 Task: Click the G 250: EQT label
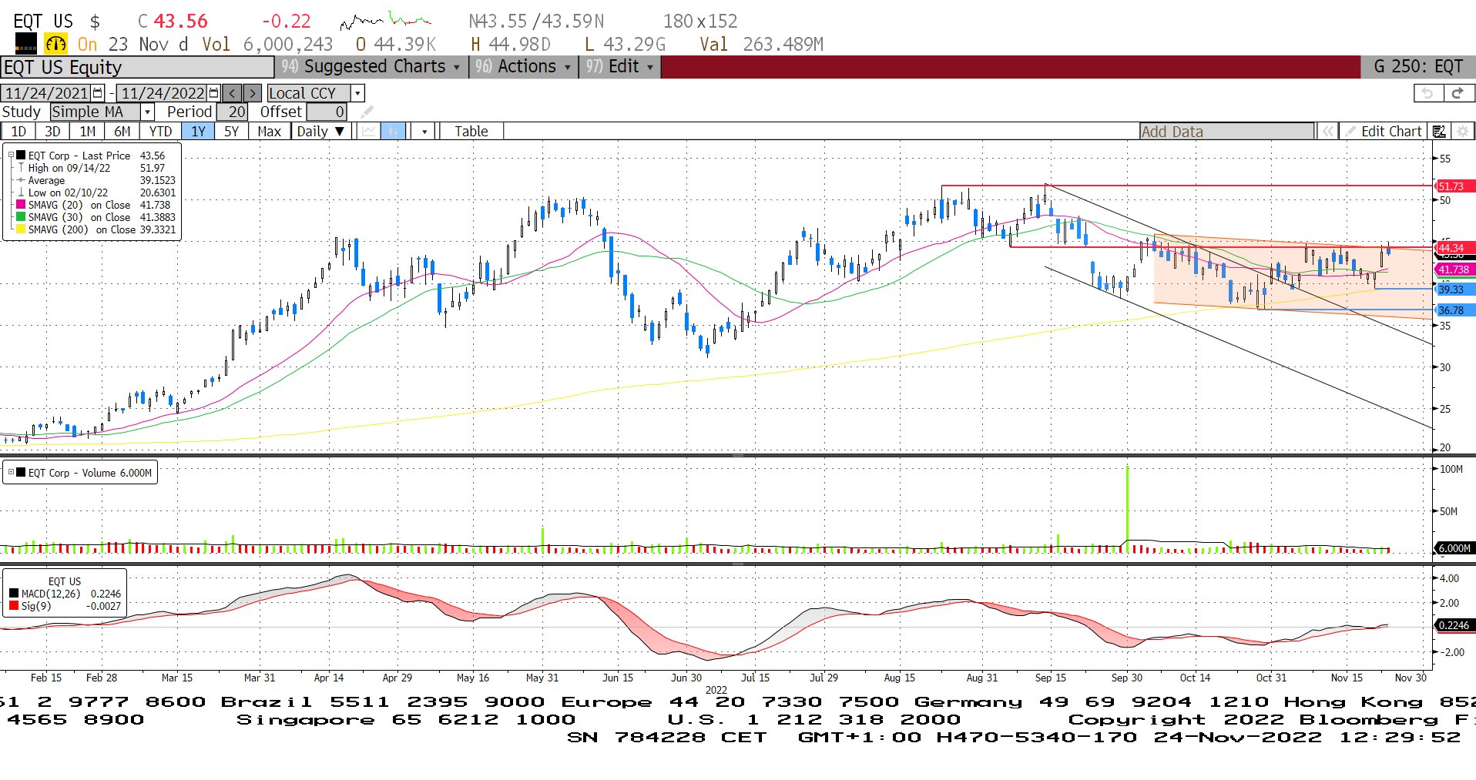1418,67
